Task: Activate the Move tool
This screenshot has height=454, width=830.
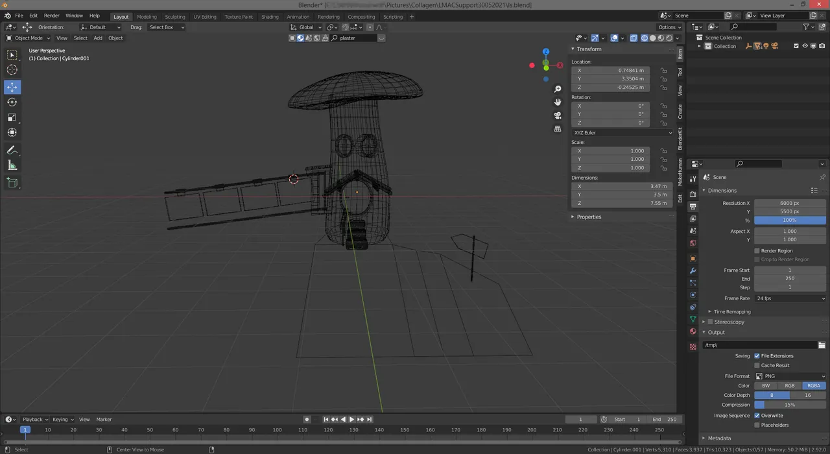Action: point(12,87)
